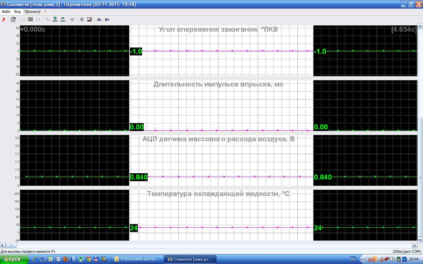Open the notepad edit icon in toolbar

pos(14,19)
